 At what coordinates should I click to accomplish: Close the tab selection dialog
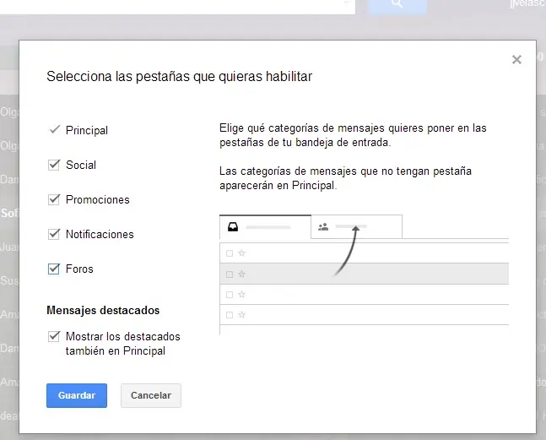pos(516,60)
